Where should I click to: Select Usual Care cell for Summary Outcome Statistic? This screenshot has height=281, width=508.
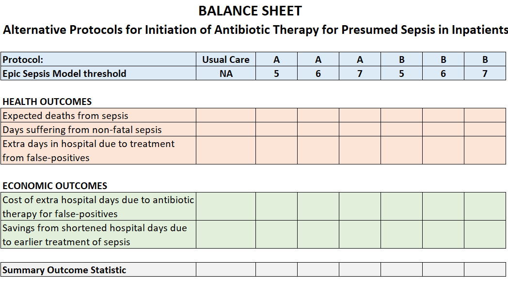(x=226, y=270)
